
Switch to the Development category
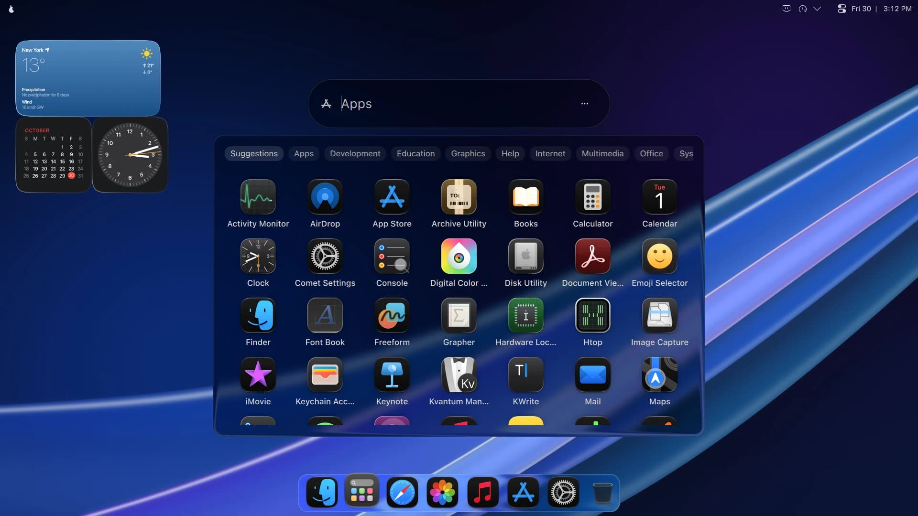(x=355, y=153)
